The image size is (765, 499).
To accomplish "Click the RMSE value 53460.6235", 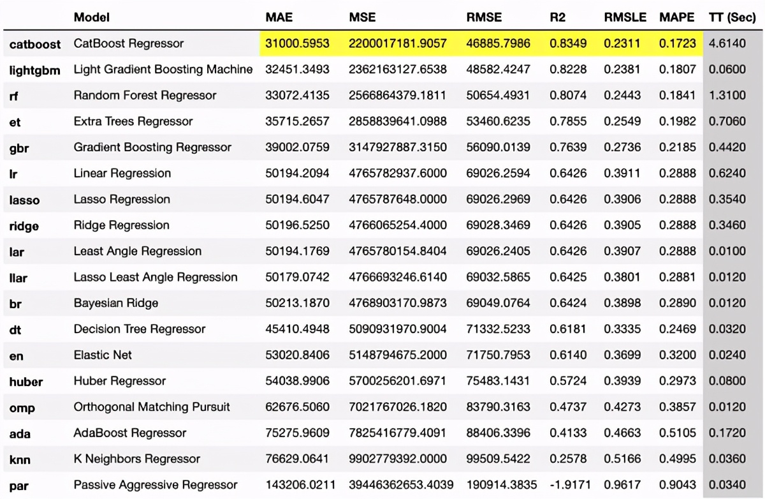I will [x=499, y=121].
